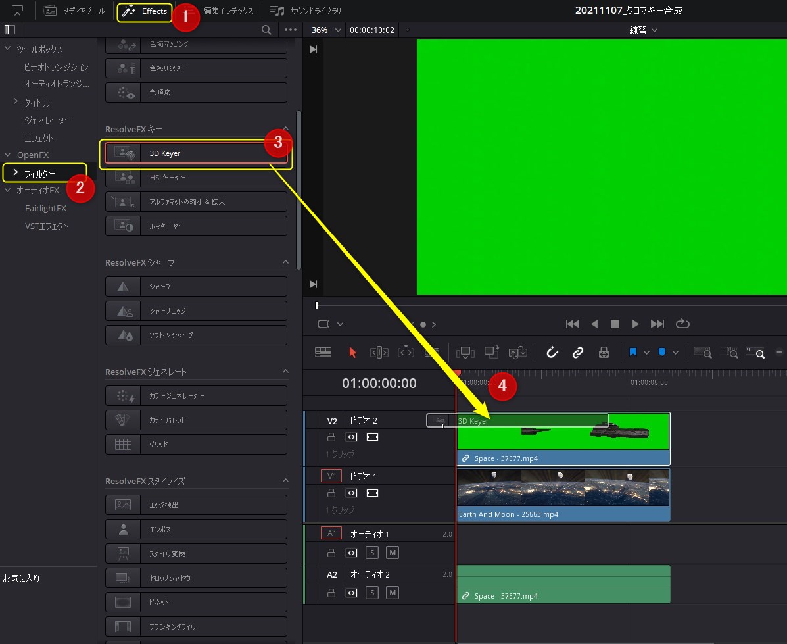The image size is (787, 644).
Task: Stop playback
Action: 615,324
